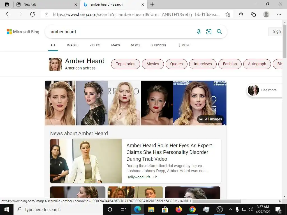This screenshot has height=215, width=287.
Task: Search using voice microphone icon
Action: (199, 32)
